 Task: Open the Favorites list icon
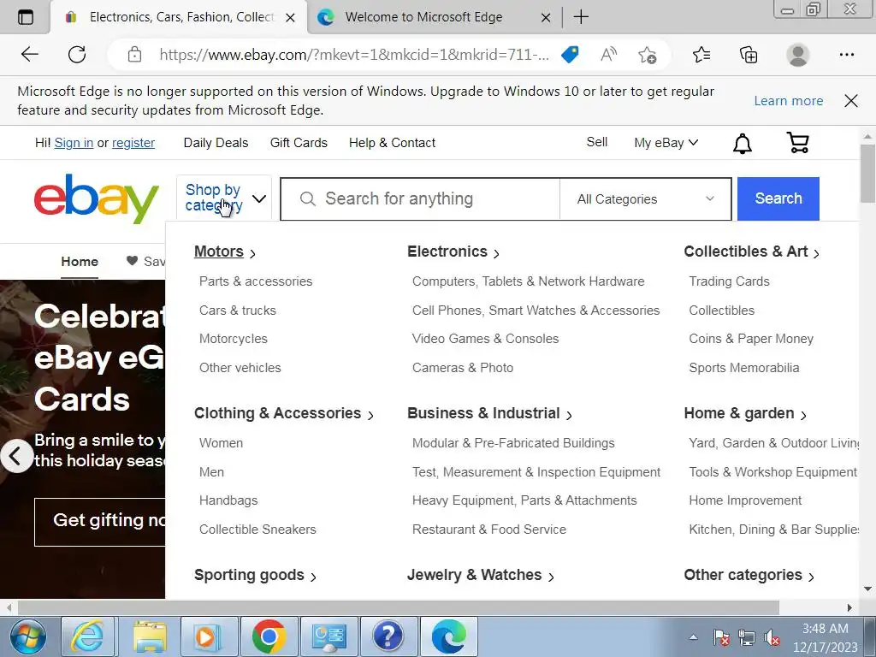click(x=701, y=54)
